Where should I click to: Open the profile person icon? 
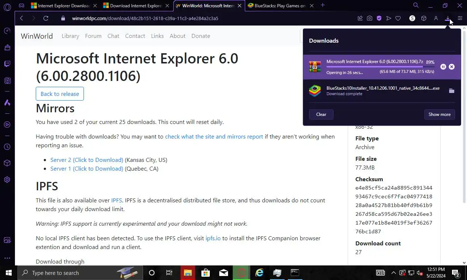point(436,18)
